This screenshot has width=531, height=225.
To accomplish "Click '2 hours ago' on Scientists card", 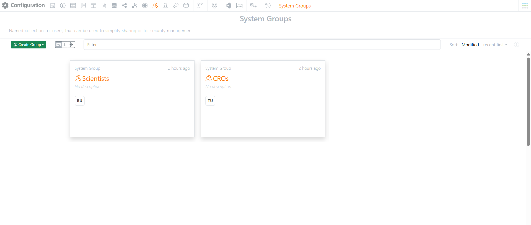I will point(179,68).
